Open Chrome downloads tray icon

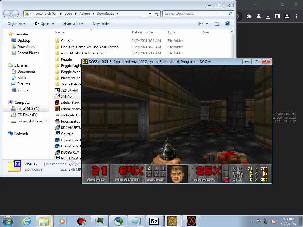pos(268,17)
